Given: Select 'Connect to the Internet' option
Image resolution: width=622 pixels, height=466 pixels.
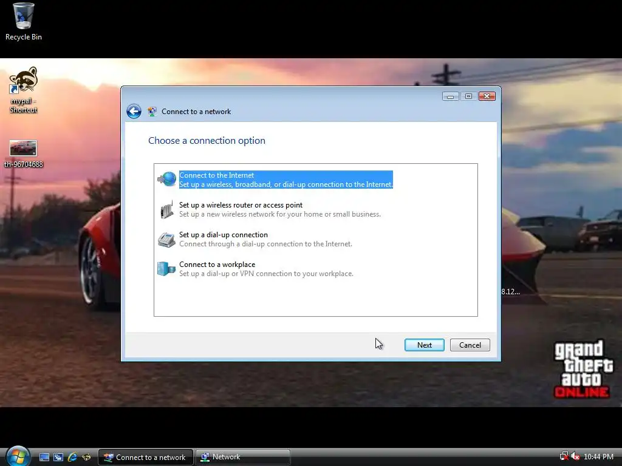Looking at the screenshot, I should click(x=286, y=180).
